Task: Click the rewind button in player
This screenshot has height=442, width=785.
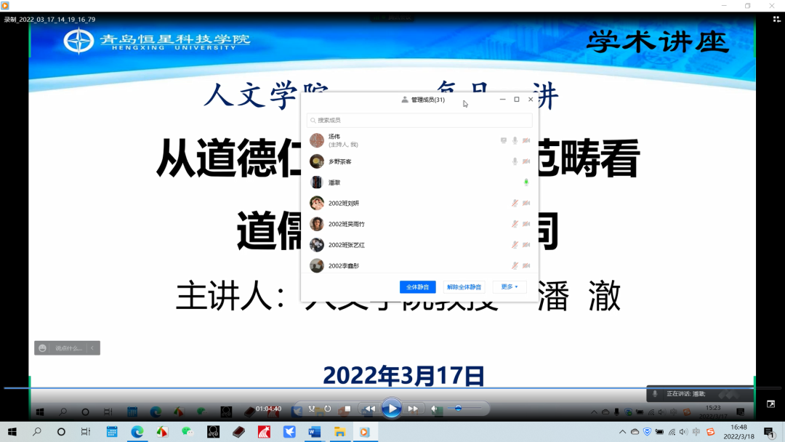Action: (370, 409)
